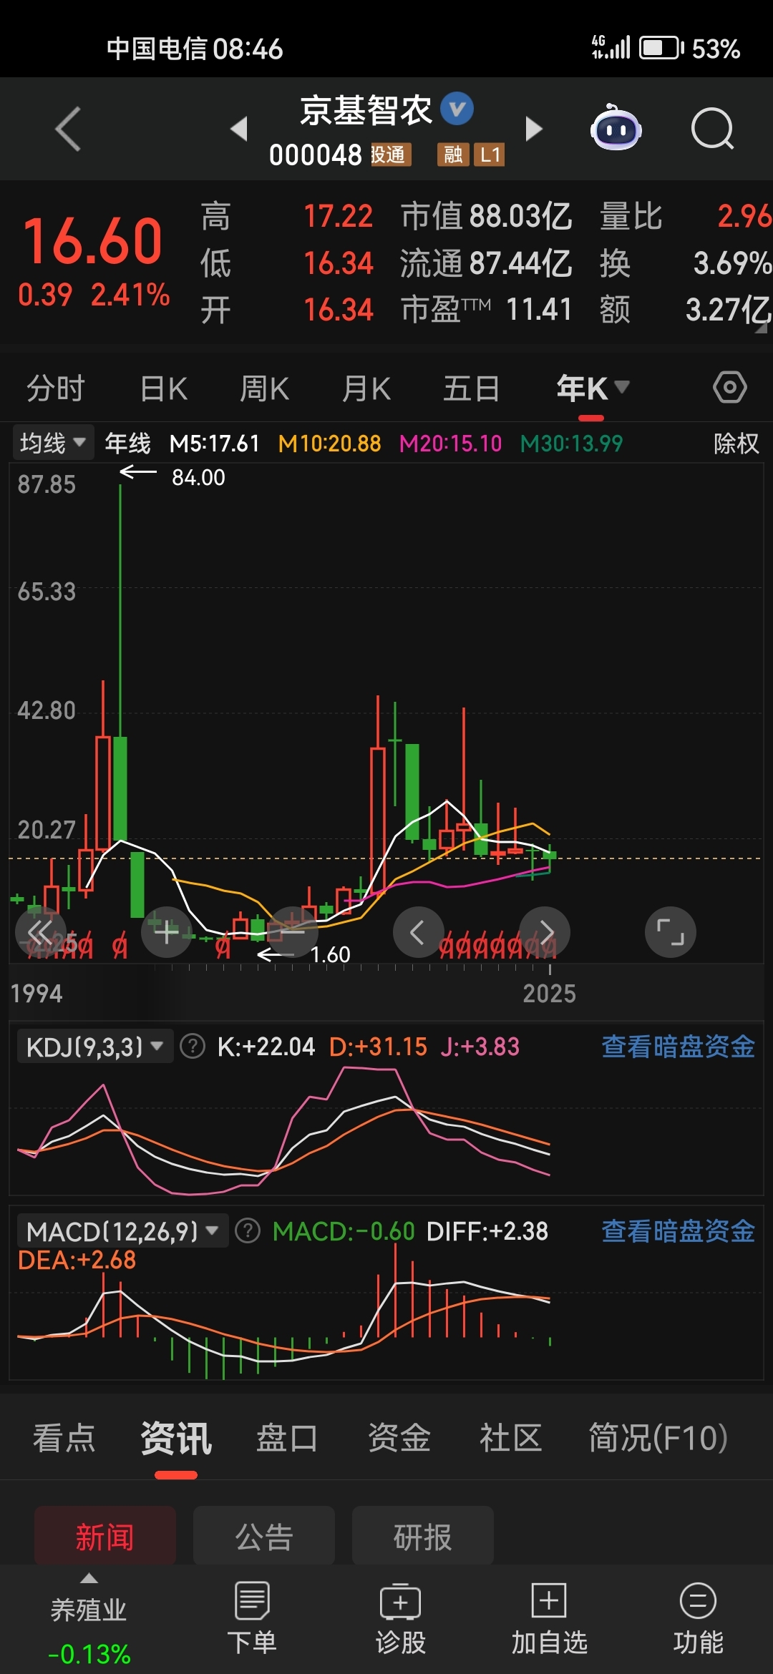
Task: Select 新闻 news filter button
Action: pos(105,1537)
